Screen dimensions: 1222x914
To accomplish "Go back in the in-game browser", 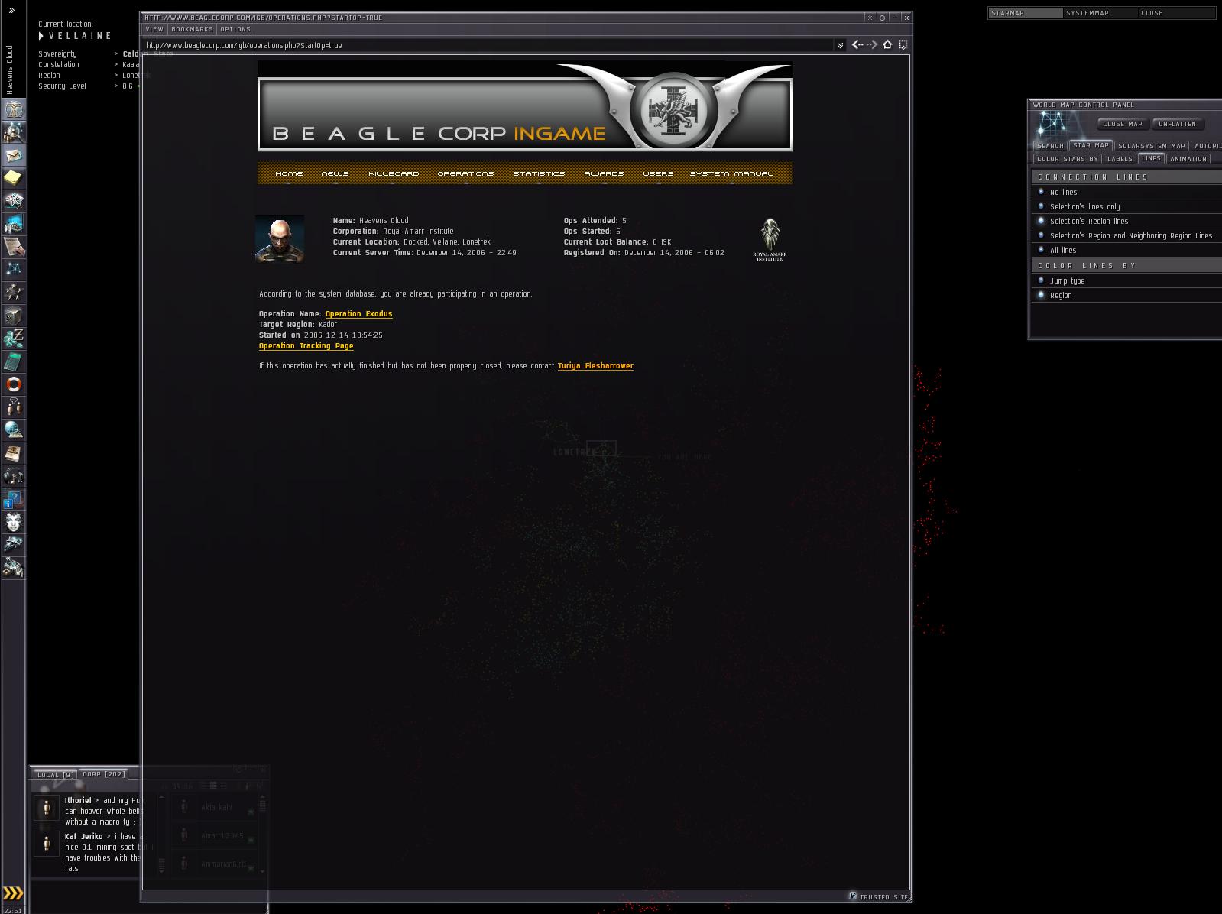I will 857,45.
